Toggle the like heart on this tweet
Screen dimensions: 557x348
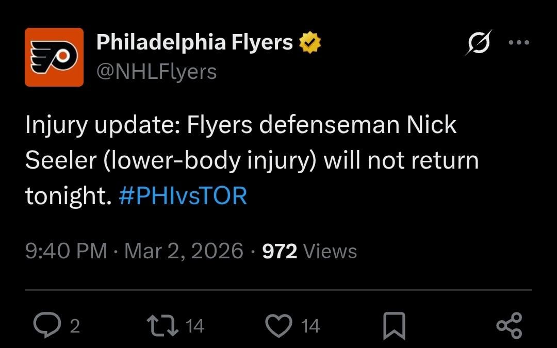pos(279,325)
